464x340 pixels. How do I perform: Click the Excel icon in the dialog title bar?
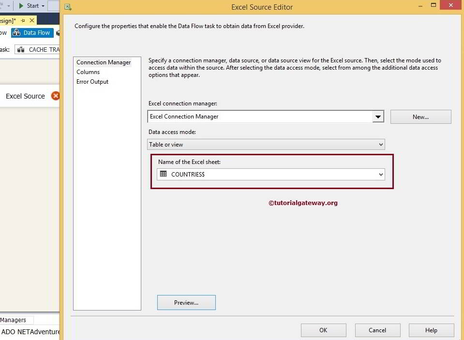tap(67, 7)
